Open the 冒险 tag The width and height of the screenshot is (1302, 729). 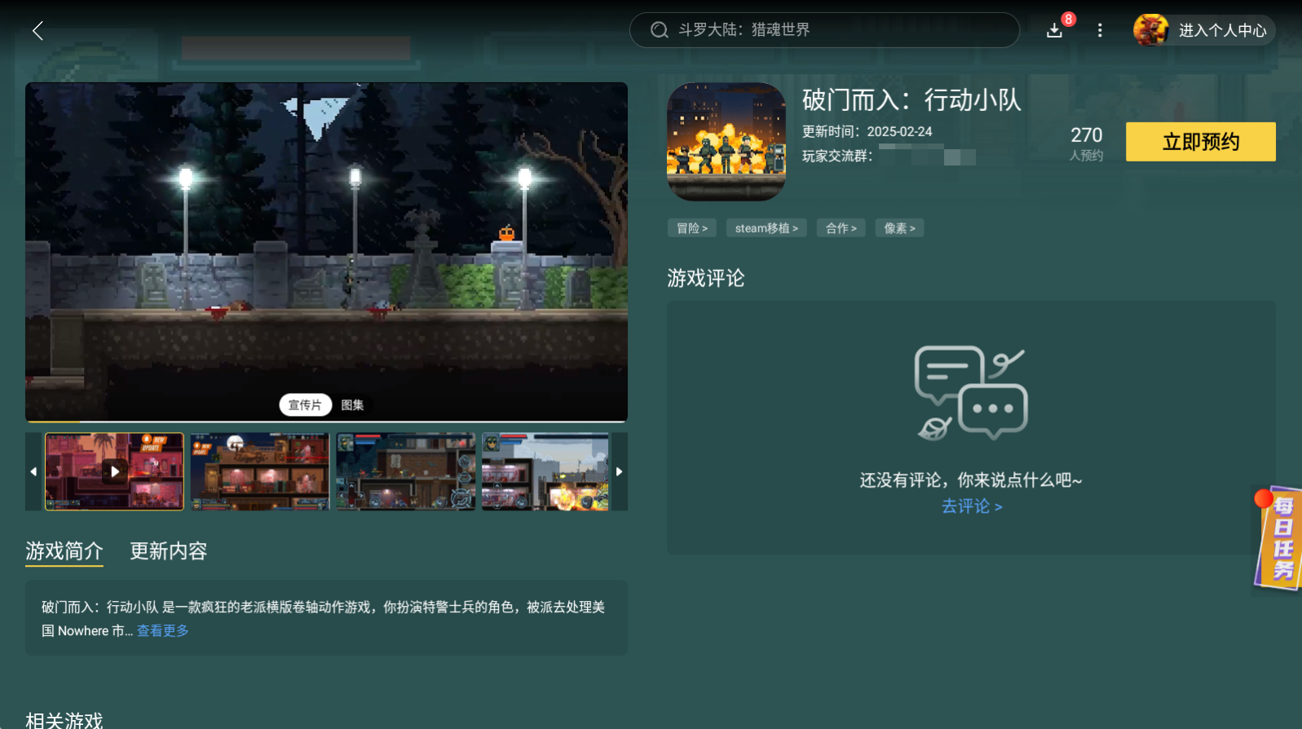coord(692,228)
